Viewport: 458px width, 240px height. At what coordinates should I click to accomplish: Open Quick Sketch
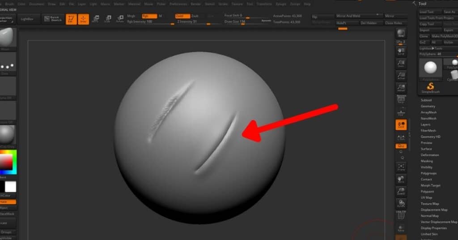point(53,19)
